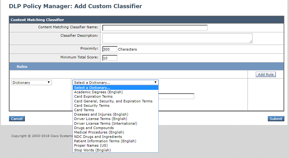Click the resize grip of Classifier Description
Image resolution: width=289 pixels, height=158 pixels.
point(251,41)
